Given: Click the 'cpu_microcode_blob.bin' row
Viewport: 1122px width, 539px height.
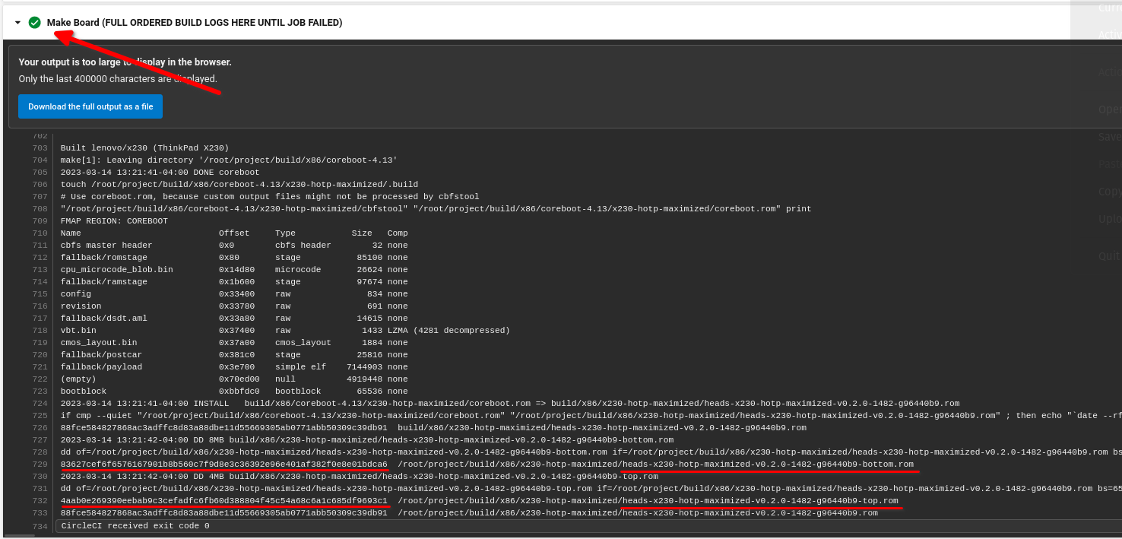Looking at the screenshot, I should (234, 270).
